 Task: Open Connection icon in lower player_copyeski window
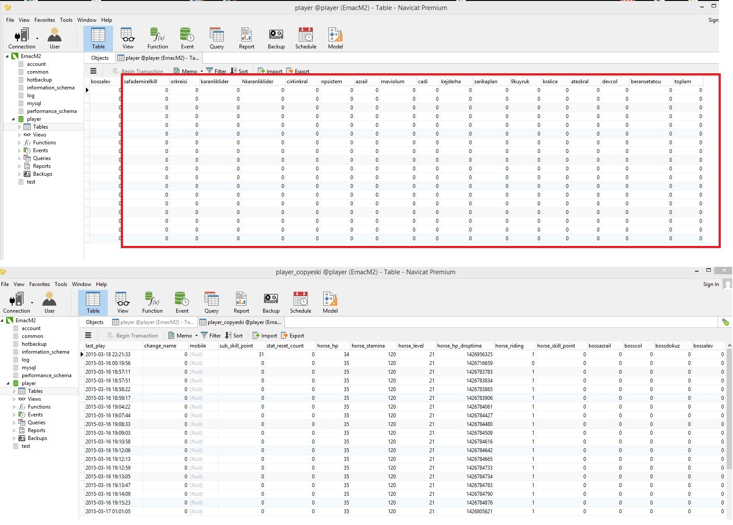coord(16,303)
